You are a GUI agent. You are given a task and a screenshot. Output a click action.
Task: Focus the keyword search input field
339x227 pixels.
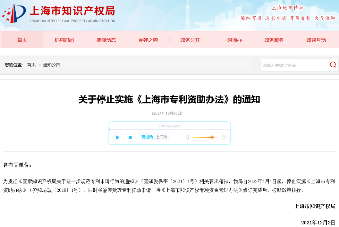point(294,65)
